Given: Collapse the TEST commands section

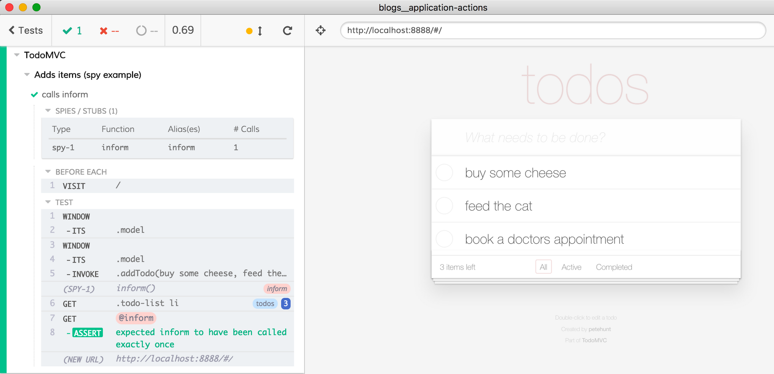Looking at the screenshot, I should coord(48,202).
